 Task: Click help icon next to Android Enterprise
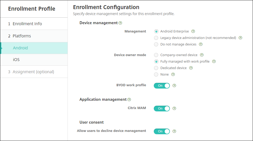pos(193,31)
